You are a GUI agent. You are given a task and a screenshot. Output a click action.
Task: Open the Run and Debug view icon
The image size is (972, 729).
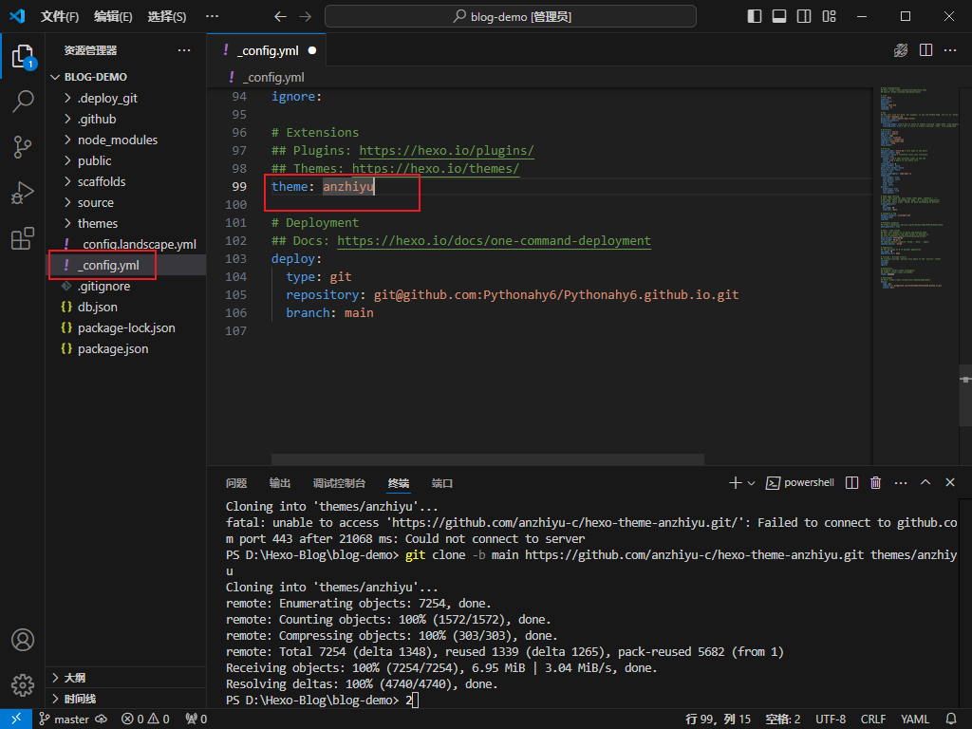23,193
